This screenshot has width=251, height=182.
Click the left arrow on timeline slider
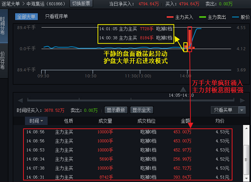tap(20, 101)
